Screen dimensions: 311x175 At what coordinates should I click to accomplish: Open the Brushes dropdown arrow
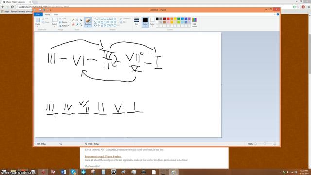(88, 26)
